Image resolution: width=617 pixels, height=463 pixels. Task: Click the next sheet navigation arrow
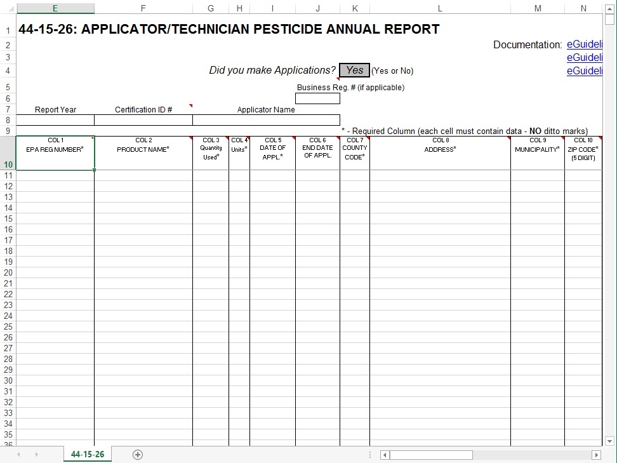point(36,454)
